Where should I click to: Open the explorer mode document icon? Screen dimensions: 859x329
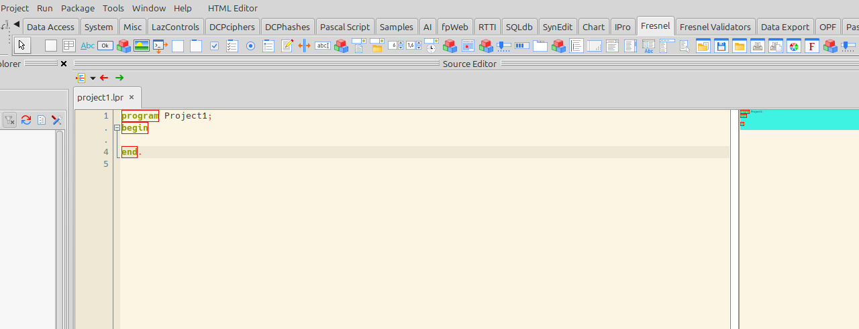click(x=42, y=120)
